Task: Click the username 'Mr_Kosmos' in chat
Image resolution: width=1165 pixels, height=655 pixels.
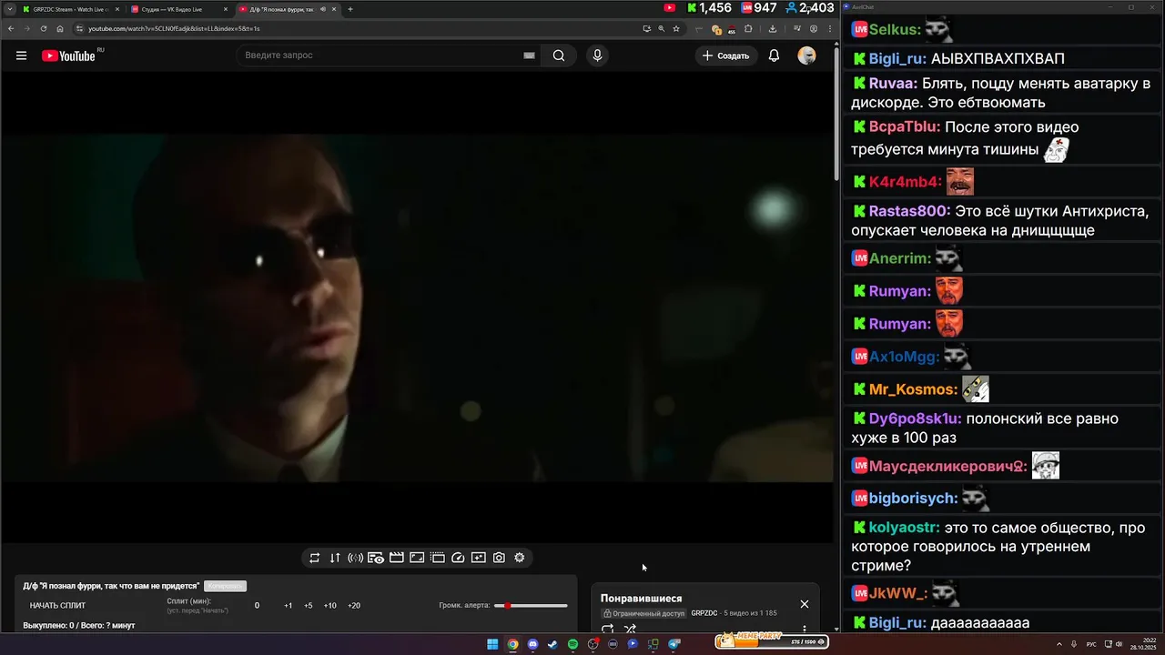Action: (x=912, y=389)
